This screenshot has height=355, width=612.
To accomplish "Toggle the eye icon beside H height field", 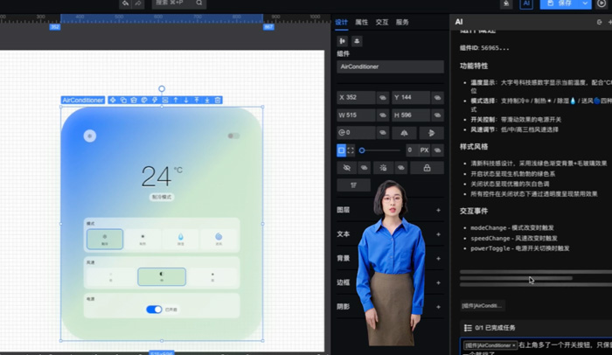I will point(438,115).
